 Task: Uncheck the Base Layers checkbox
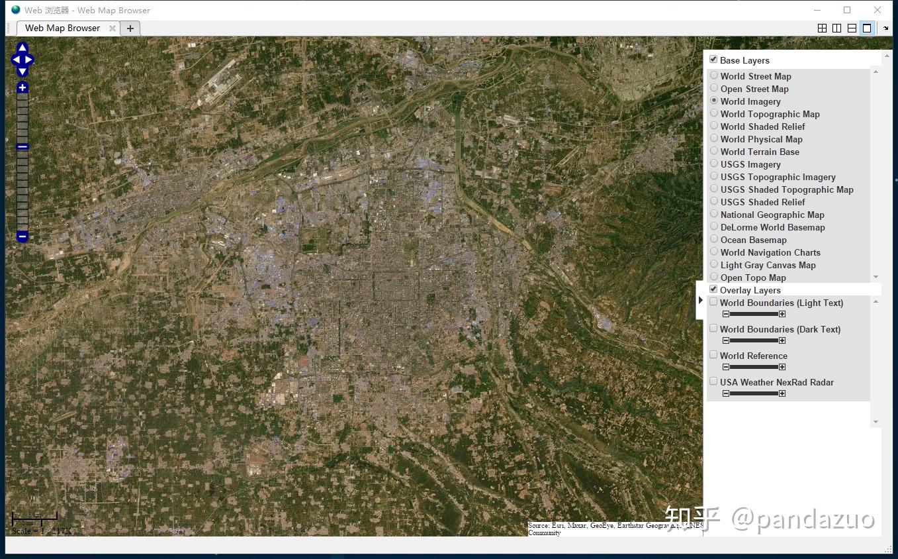(713, 58)
